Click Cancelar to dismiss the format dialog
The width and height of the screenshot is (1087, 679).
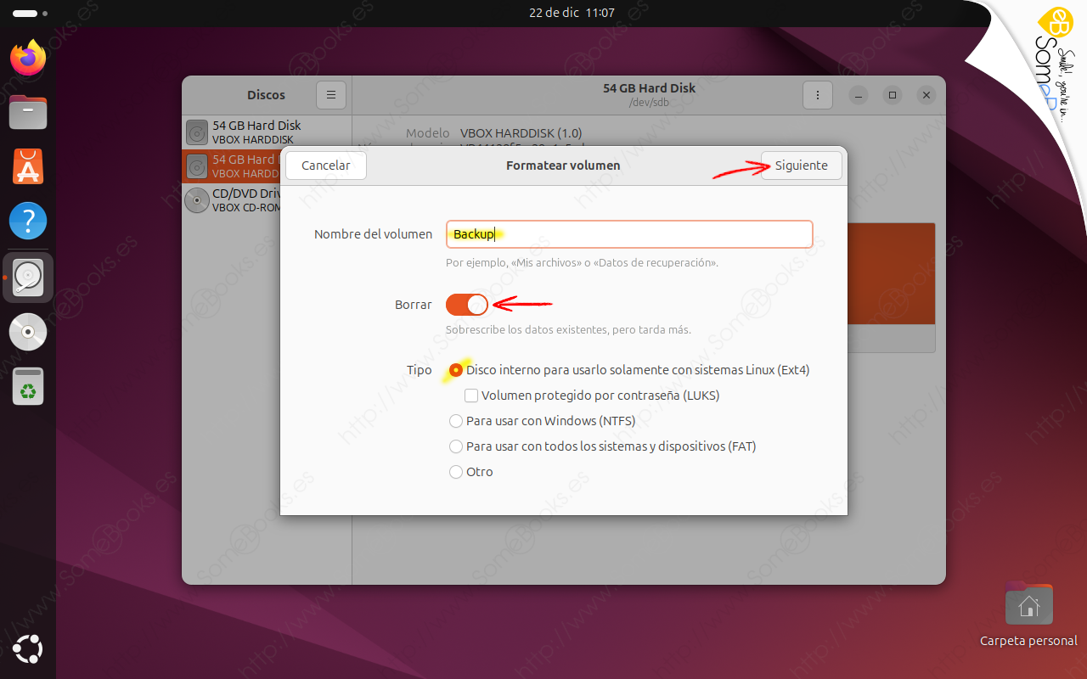point(325,166)
